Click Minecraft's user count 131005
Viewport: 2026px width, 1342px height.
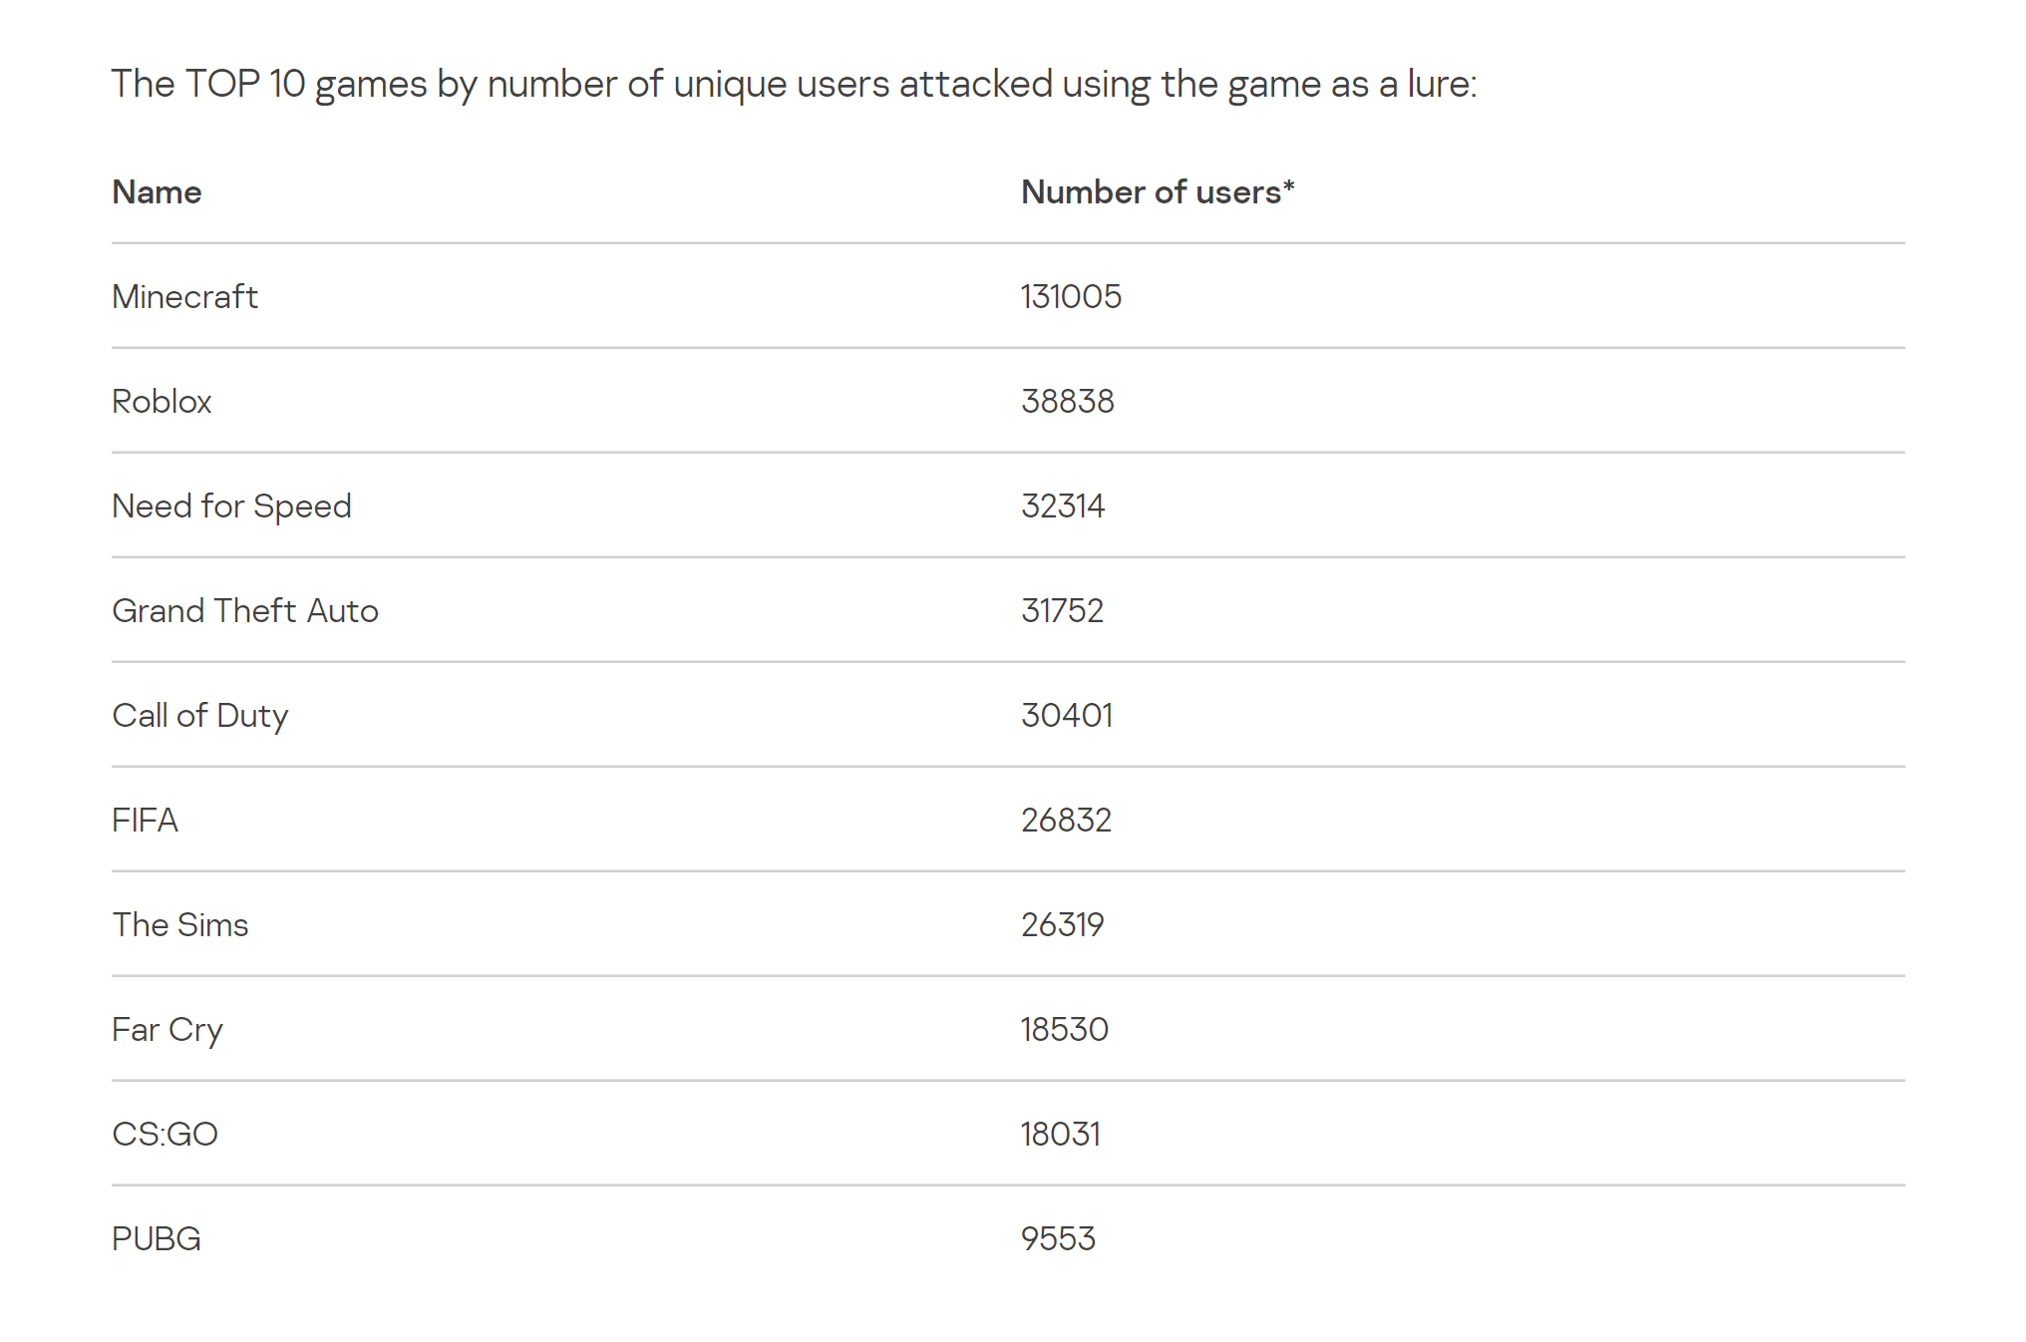[x=1071, y=296]
